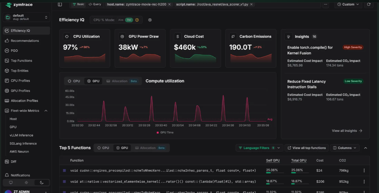Select Allocation Beta tab in Compute utilization
Viewport: 379px width, 193px height.
[x=122, y=81]
